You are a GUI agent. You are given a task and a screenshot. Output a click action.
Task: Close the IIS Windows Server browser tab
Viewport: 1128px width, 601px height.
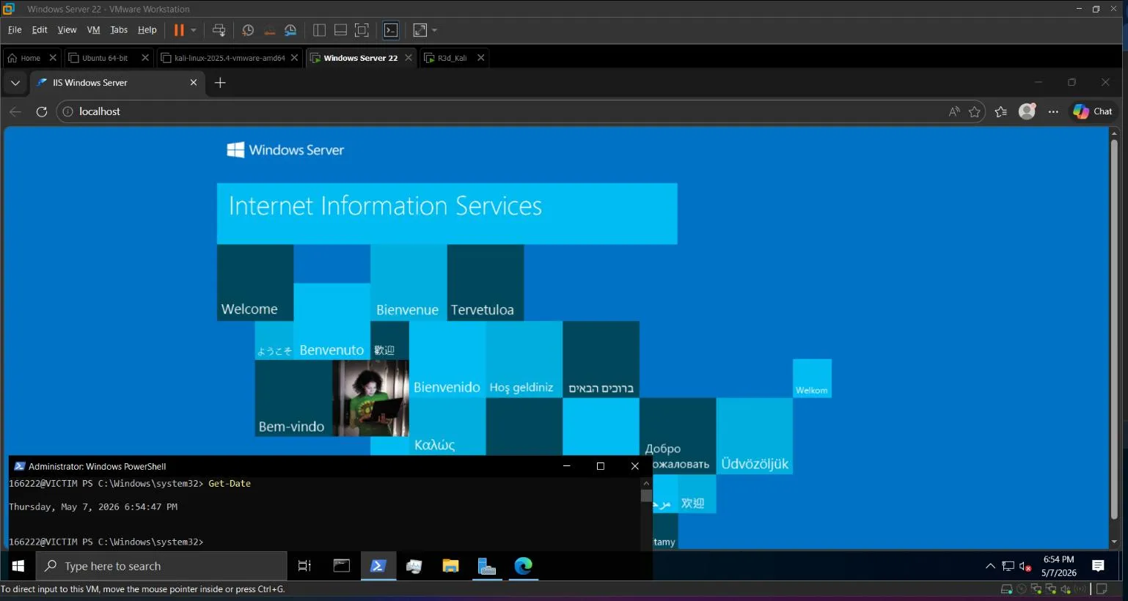point(194,83)
